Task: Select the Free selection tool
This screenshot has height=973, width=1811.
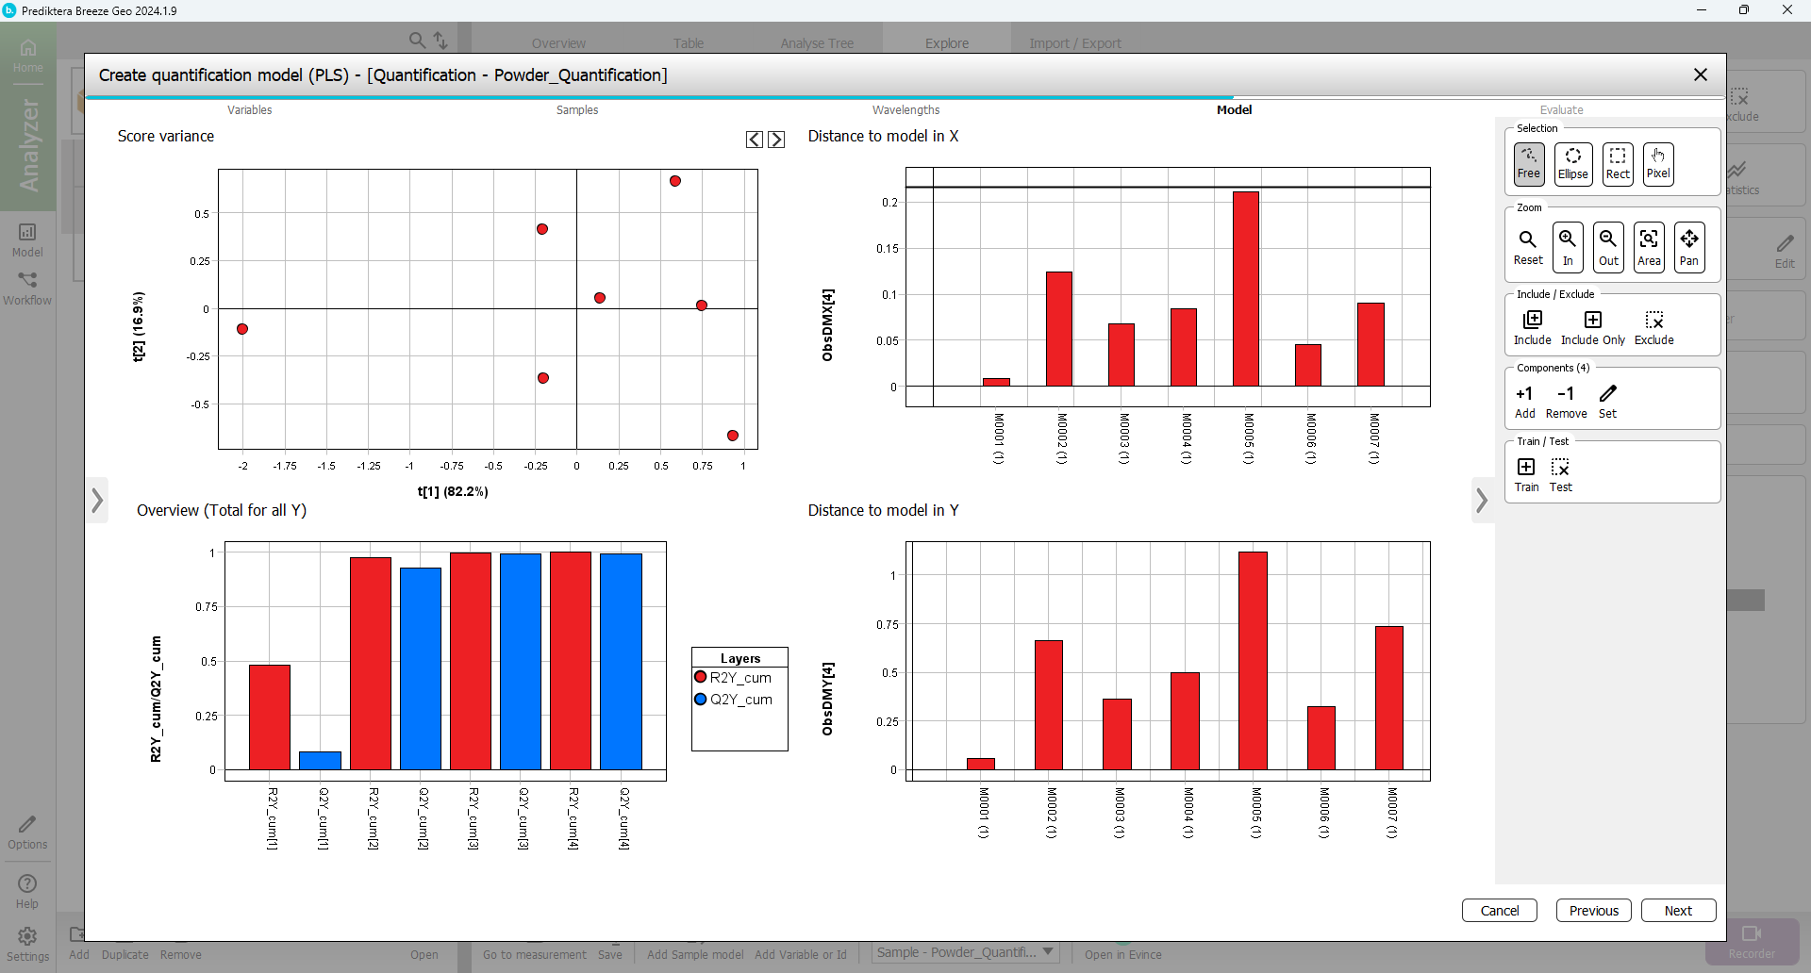Action: point(1528,164)
